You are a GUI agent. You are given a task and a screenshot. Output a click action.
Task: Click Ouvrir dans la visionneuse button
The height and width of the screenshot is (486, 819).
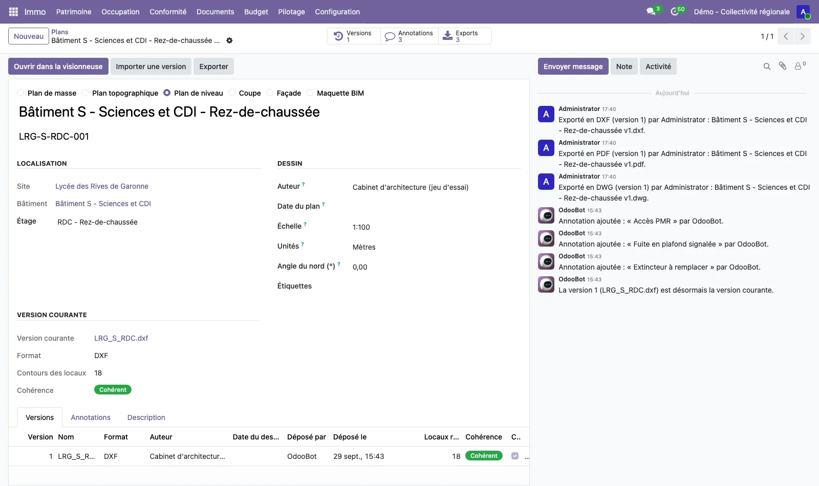click(x=58, y=67)
